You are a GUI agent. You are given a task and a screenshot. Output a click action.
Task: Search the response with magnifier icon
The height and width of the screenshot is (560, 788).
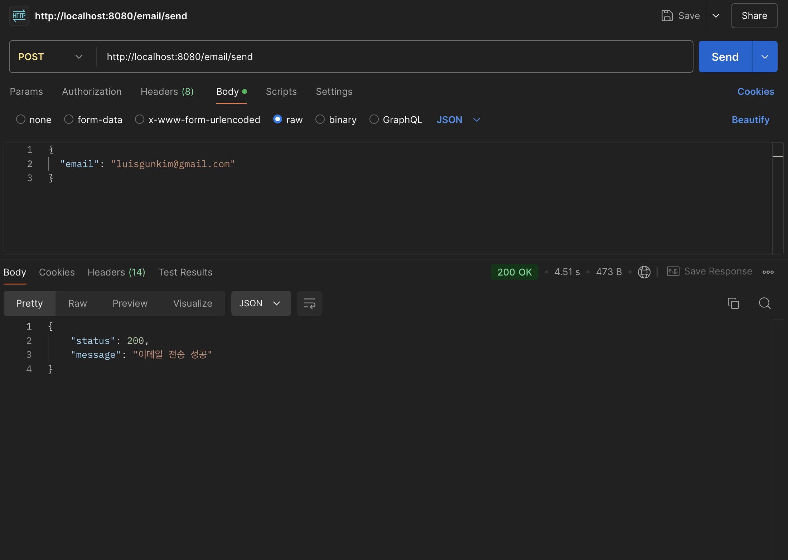[764, 303]
